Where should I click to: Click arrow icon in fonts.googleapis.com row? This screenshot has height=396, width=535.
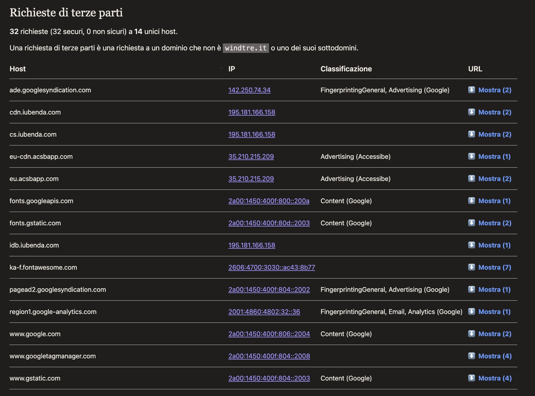click(x=471, y=201)
